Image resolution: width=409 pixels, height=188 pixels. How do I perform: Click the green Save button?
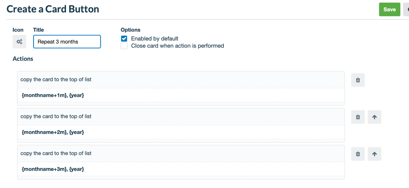point(389,9)
